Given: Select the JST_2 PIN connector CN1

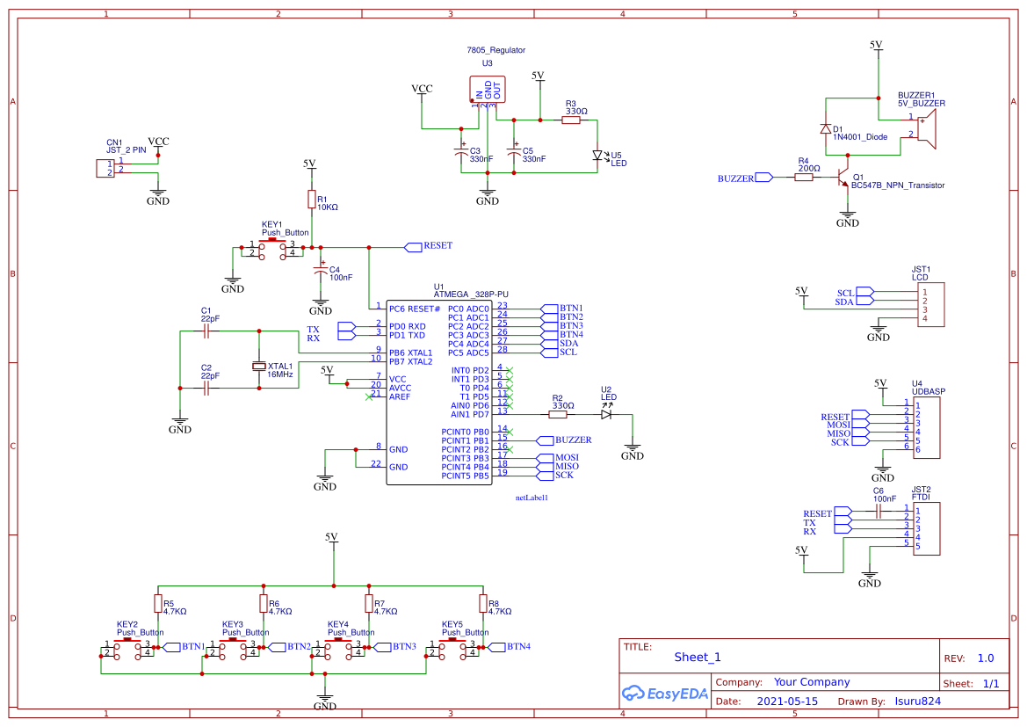Looking at the screenshot, I should coord(105,167).
